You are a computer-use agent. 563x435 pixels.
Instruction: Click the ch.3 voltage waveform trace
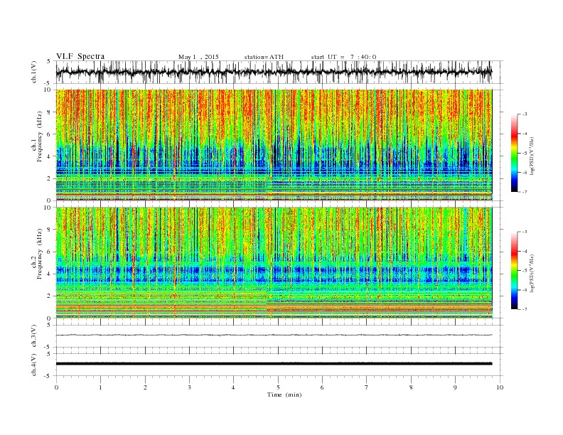point(274,335)
